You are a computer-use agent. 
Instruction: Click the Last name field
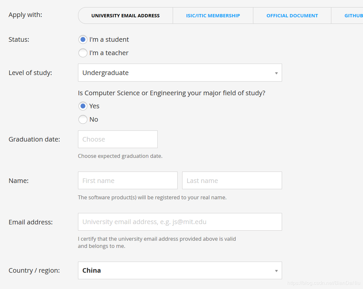point(232,181)
